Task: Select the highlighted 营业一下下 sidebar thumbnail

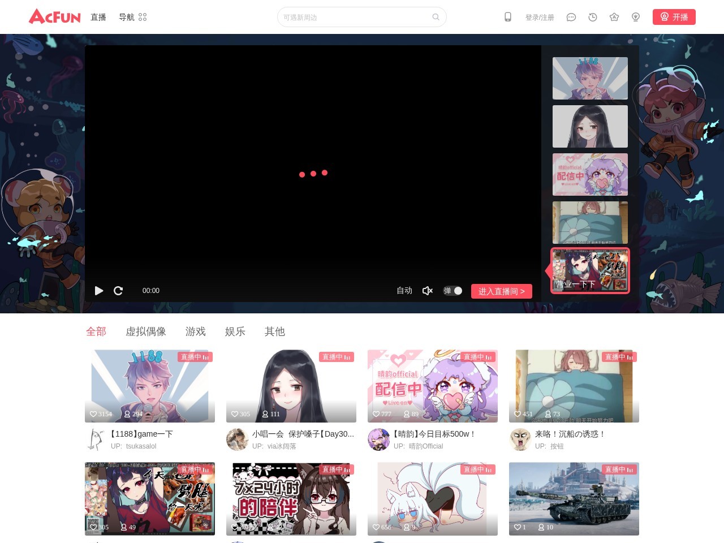Action: 590,270
